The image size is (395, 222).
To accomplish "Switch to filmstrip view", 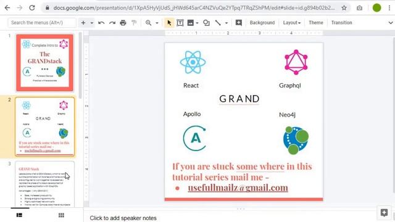I will [19, 215].
